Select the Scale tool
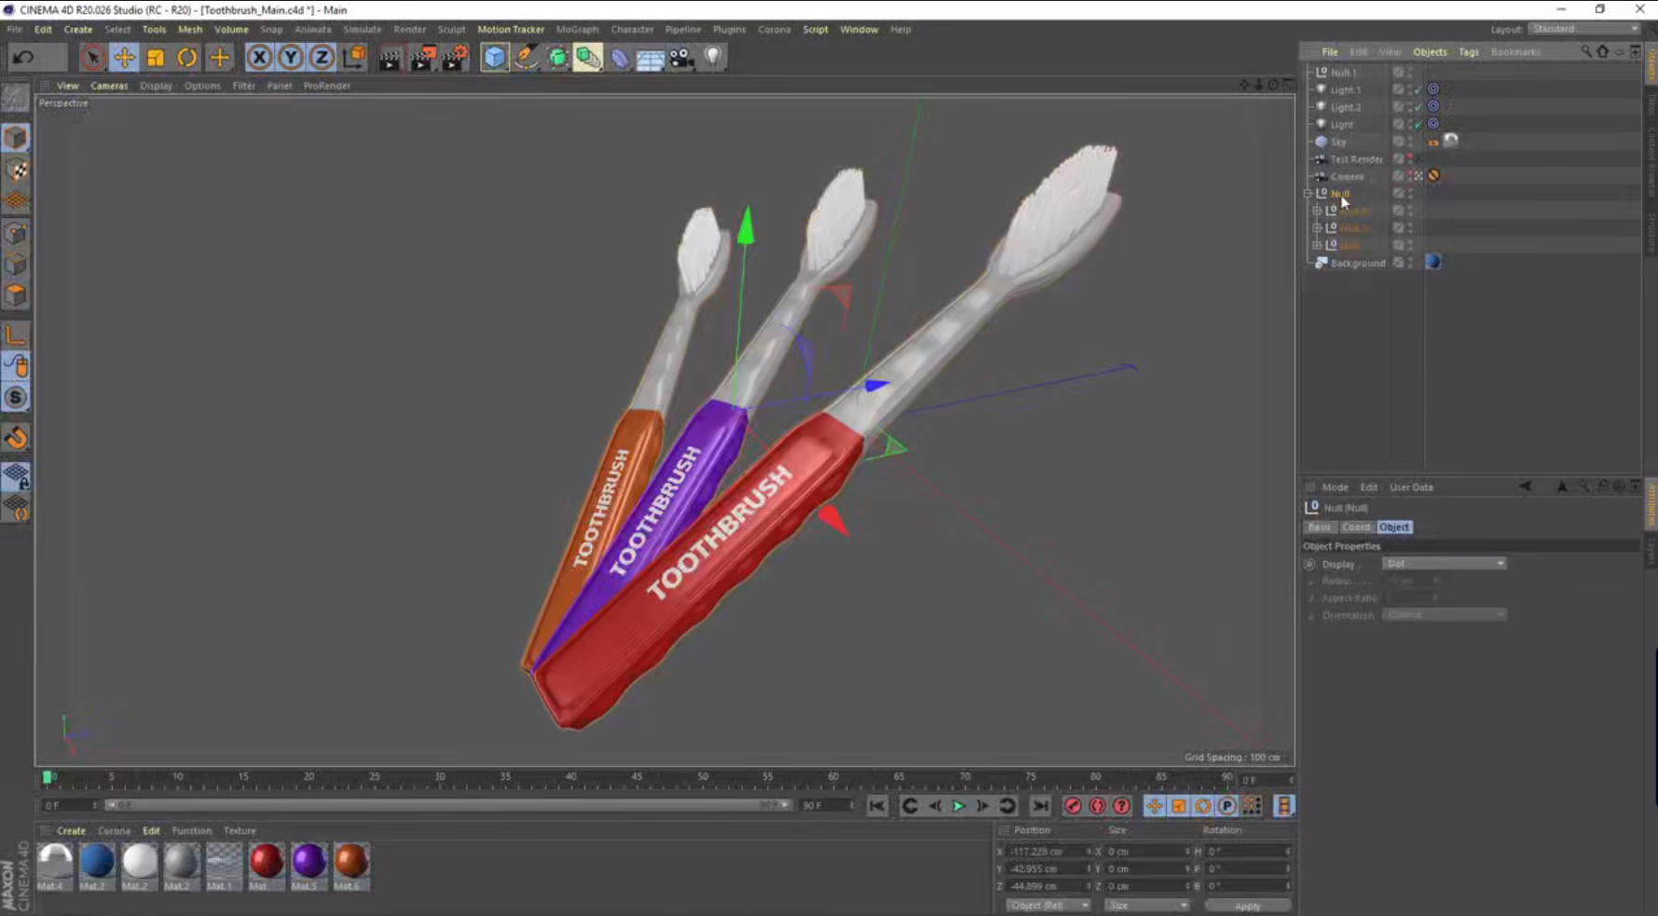This screenshot has width=1658, height=916. tap(155, 57)
